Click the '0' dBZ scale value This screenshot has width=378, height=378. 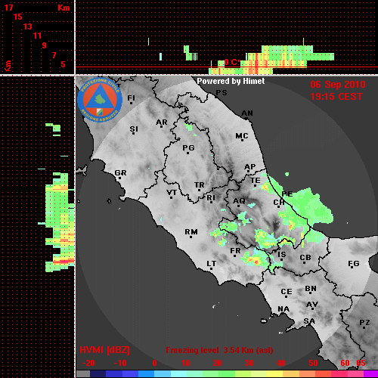[155, 363]
